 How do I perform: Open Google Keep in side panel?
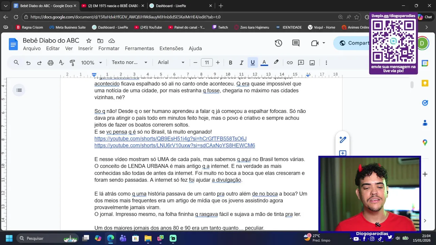coord(425,83)
